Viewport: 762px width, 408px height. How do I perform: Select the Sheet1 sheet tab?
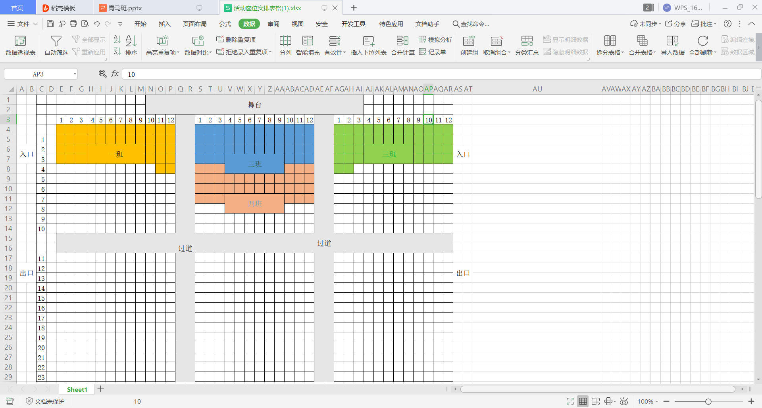[77, 389]
